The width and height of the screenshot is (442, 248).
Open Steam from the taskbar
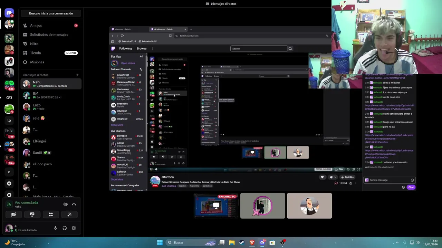pyautogui.click(x=242, y=242)
